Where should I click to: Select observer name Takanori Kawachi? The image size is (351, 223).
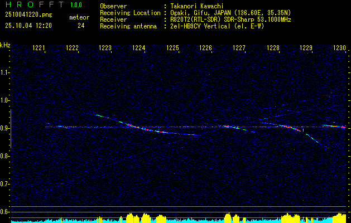(x=197, y=6)
